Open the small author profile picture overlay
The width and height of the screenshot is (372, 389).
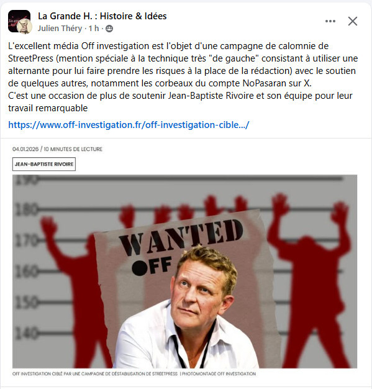click(x=25, y=26)
